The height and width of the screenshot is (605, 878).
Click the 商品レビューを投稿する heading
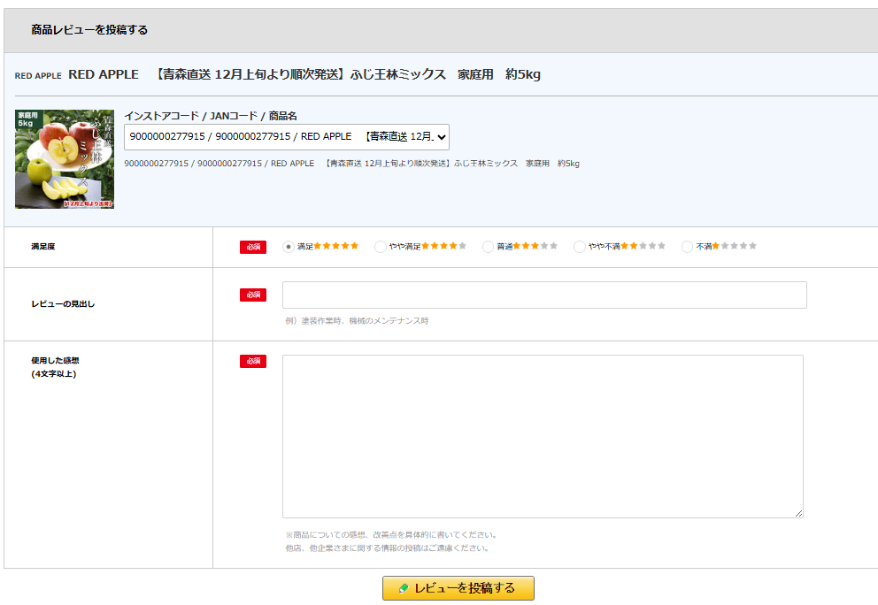tap(89, 30)
